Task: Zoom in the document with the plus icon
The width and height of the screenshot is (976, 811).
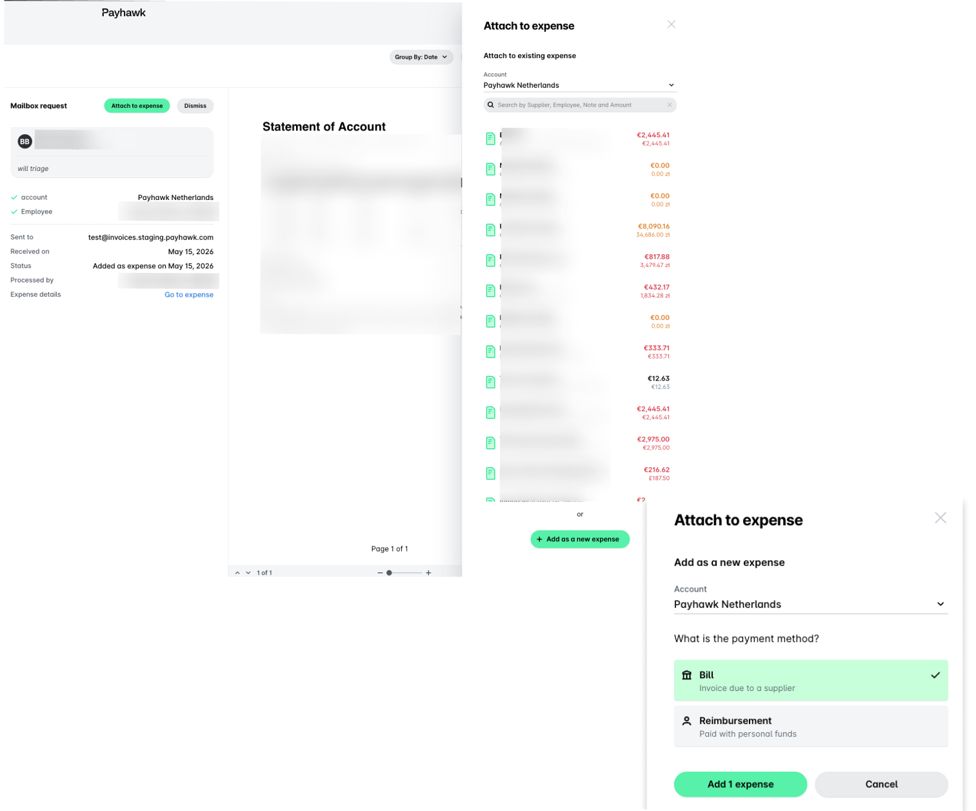Action: point(428,573)
